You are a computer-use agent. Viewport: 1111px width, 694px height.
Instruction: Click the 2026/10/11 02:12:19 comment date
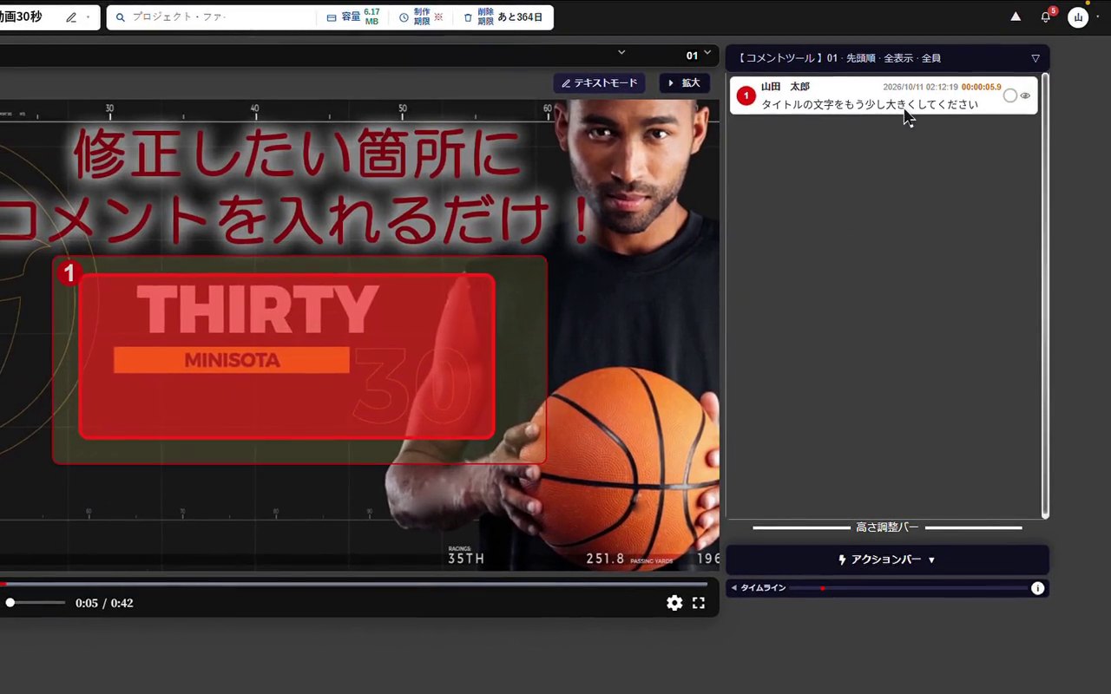click(920, 88)
